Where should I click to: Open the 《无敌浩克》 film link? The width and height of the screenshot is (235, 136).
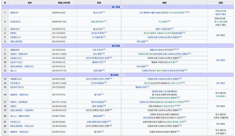tap(15, 22)
